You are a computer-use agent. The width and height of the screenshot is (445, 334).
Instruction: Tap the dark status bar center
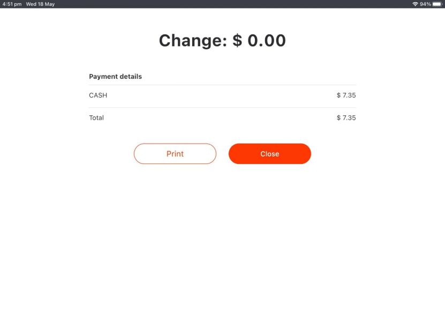tap(223, 4)
